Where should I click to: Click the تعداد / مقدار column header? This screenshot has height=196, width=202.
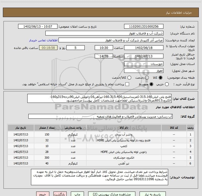tap(47, 128)
